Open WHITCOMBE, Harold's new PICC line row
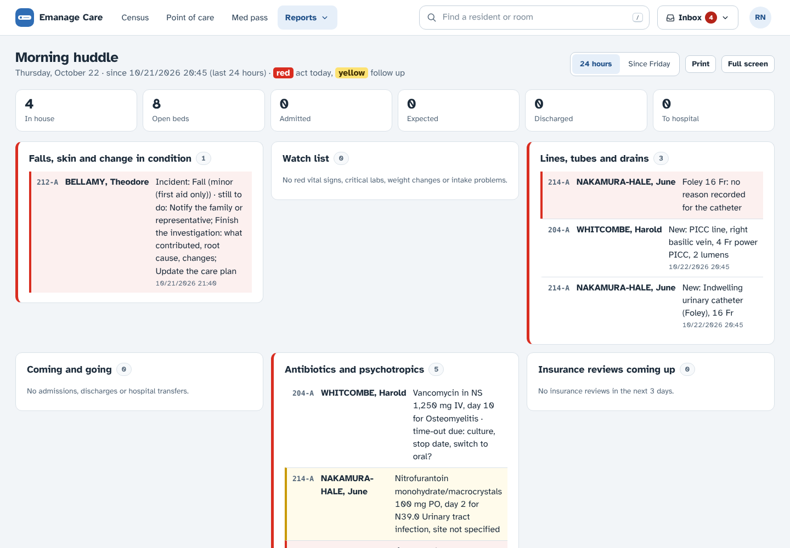 point(652,248)
